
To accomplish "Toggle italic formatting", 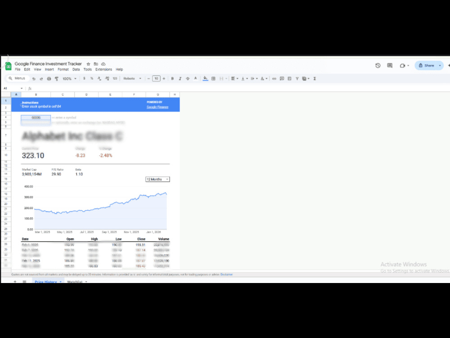I will 180,78.
